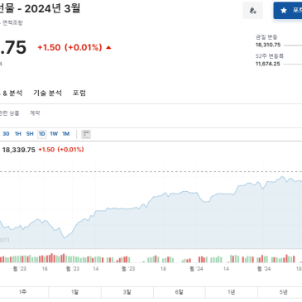The image size is (302, 302).
Task: Open the 포럼 tab
Action: pyautogui.click(x=79, y=93)
